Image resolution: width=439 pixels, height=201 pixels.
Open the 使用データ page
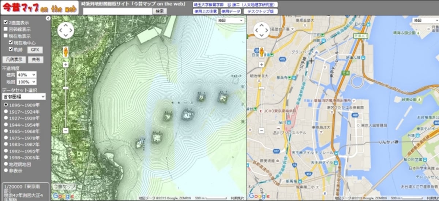pyautogui.click(x=230, y=11)
